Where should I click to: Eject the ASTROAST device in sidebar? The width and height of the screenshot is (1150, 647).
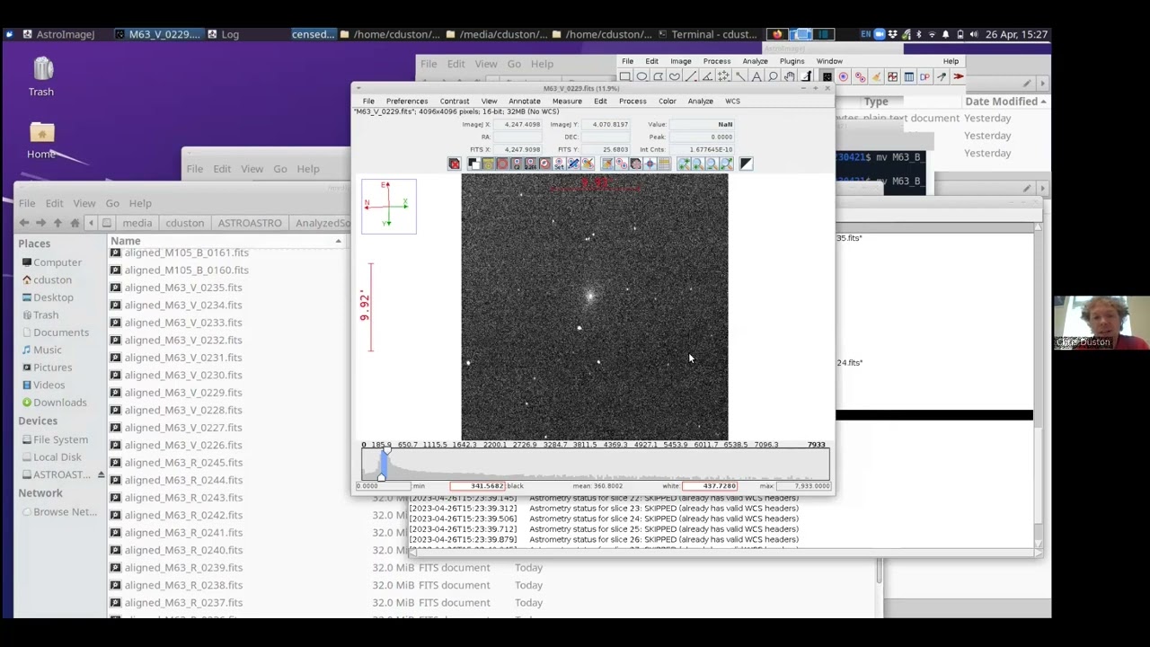click(x=101, y=474)
